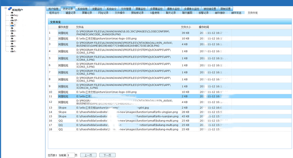
Task: Select the ICON134_S.PNG file row
Action: point(170,86)
